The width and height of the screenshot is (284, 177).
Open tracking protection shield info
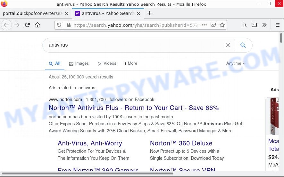tap(59, 25)
